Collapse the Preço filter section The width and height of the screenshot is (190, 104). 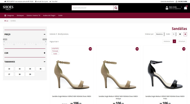[x=45, y=34]
